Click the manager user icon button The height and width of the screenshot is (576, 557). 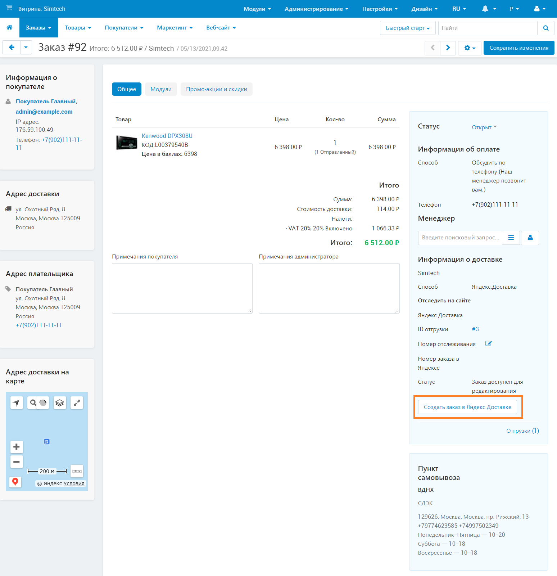(x=530, y=238)
